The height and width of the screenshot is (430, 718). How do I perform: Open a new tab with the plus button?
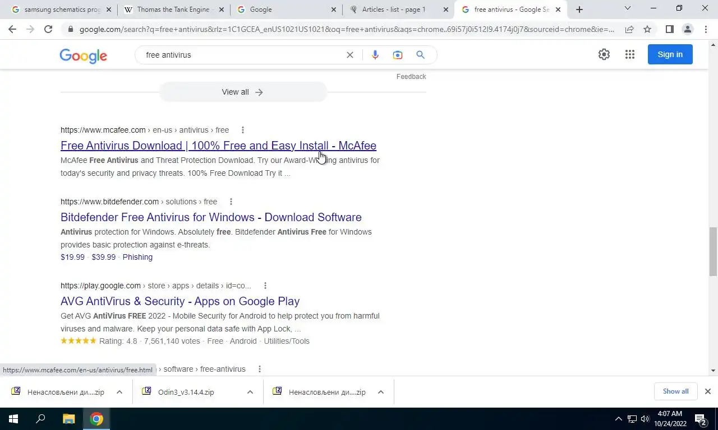[579, 10]
